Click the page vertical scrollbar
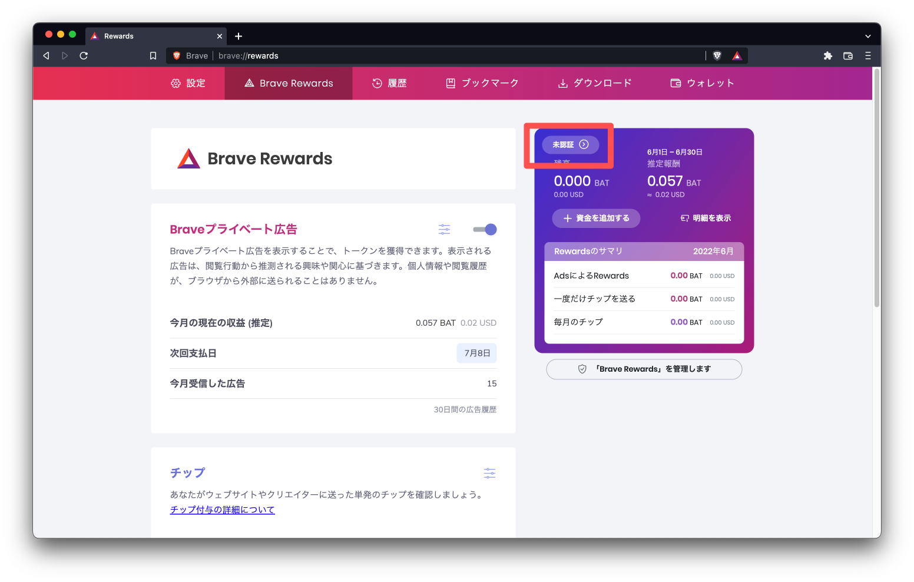 (876, 189)
